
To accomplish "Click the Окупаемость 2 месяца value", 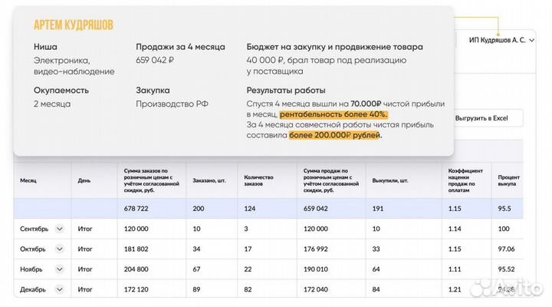I will click(x=52, y=104).
